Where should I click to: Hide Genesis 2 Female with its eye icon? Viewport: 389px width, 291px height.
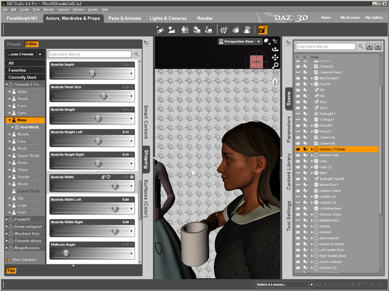(298, 149)
